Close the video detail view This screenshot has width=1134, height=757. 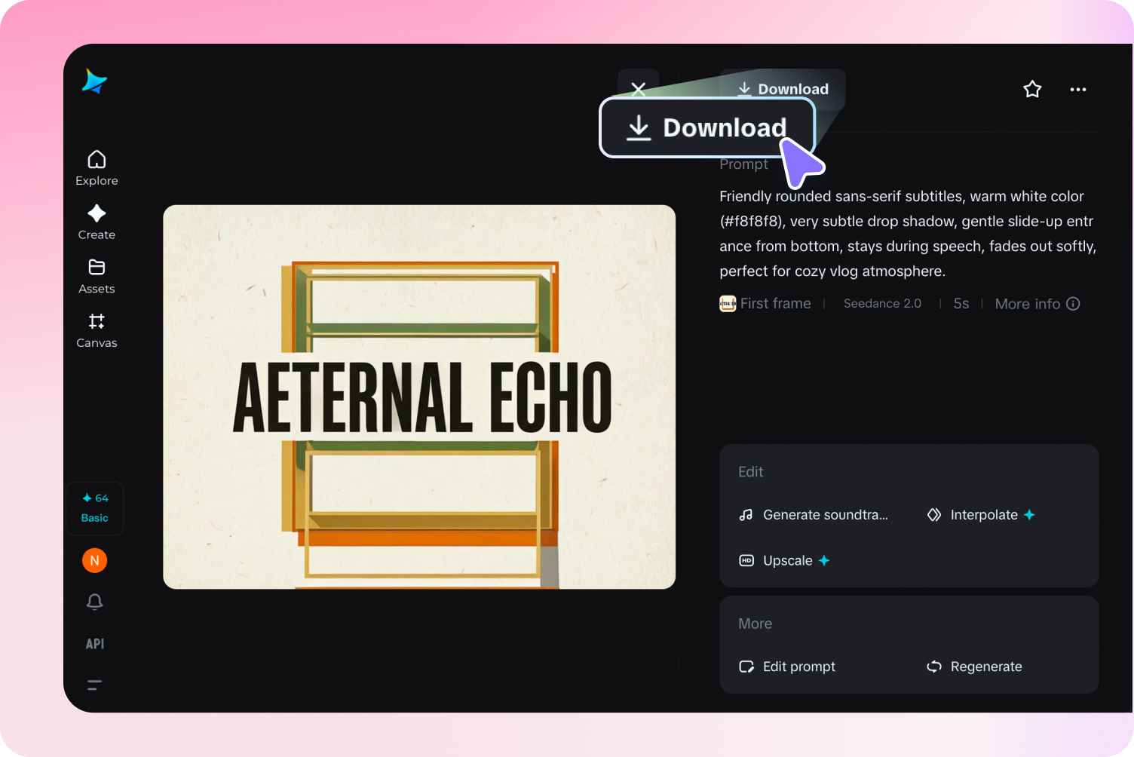(638, 89)
